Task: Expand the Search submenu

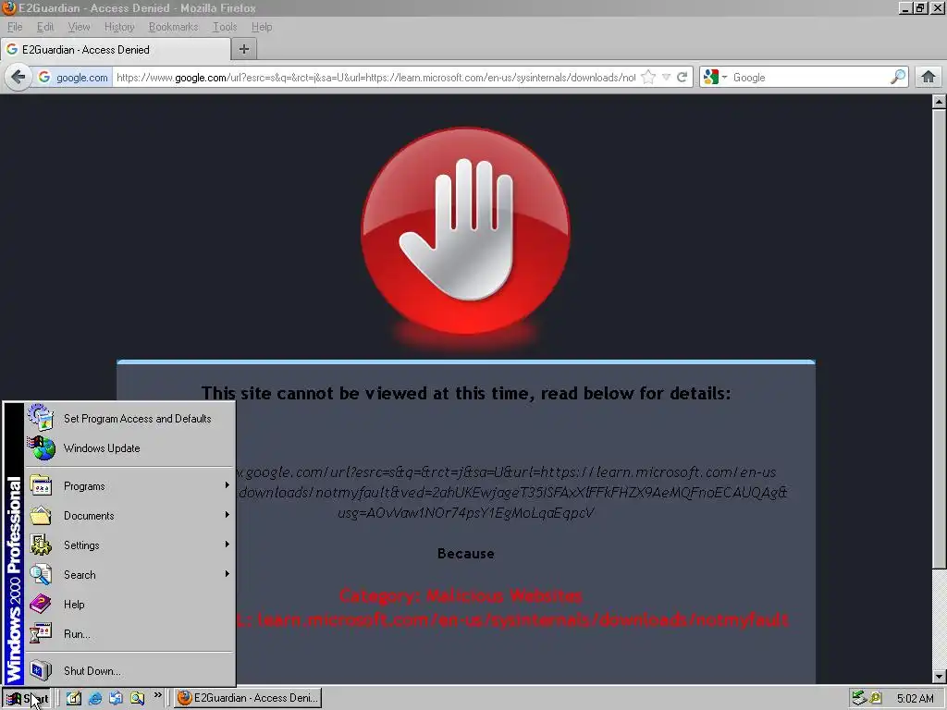Action: pyautogui.click(x=129, y=575)
